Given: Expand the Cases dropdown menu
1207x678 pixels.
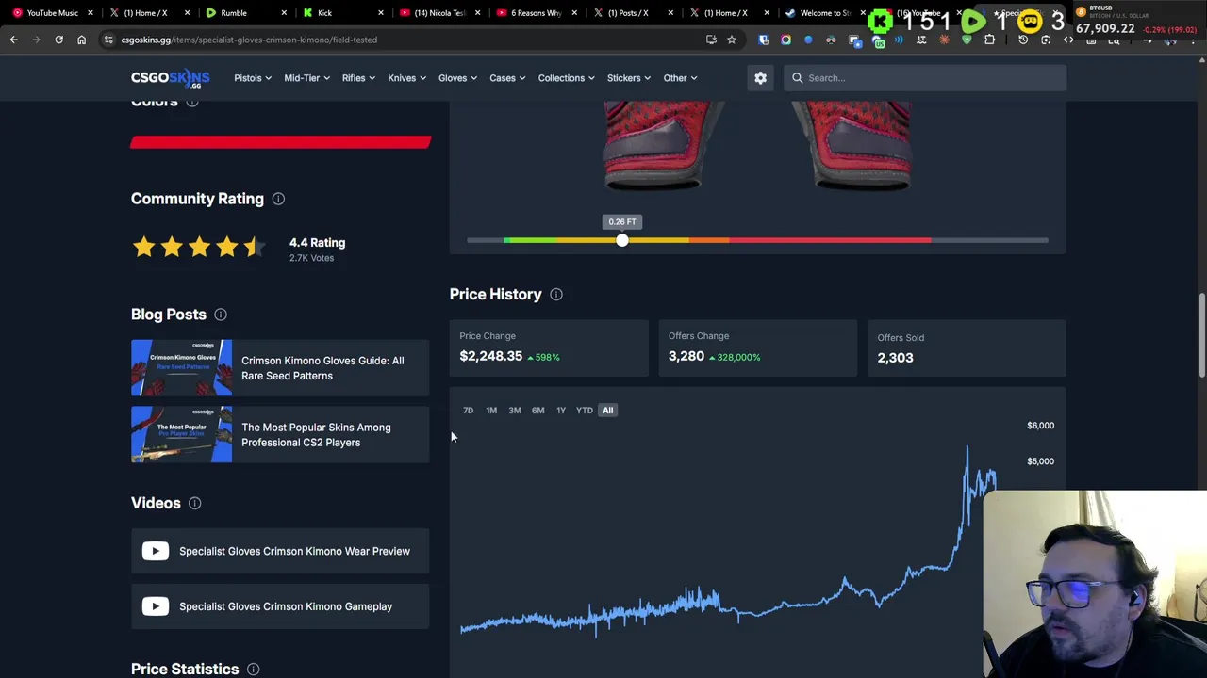Looking at the screenshot, I should pyautogui.click(x=507, y=78).
